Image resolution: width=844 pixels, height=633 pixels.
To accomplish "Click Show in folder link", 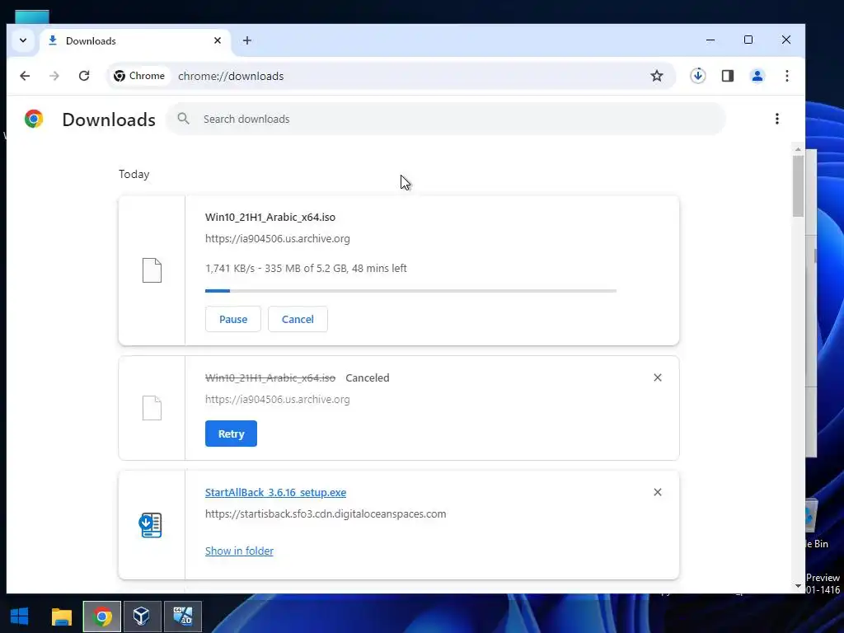I will click(239, 551).
